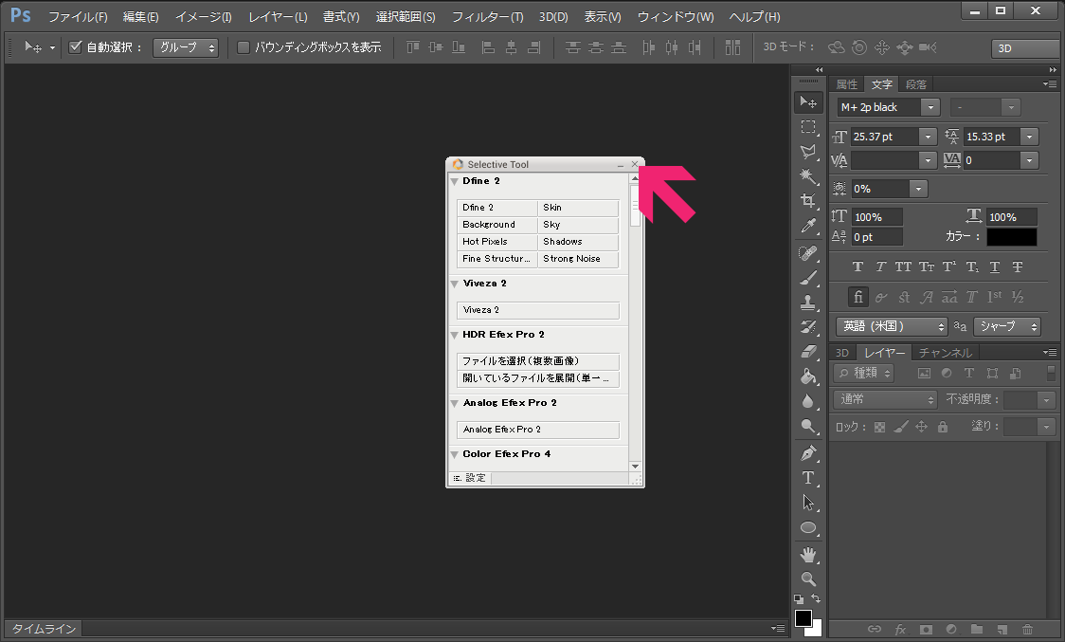Select the Clone Stamp tool
Viewport: 1065px width, 642px height.
(x=807, y=302)
